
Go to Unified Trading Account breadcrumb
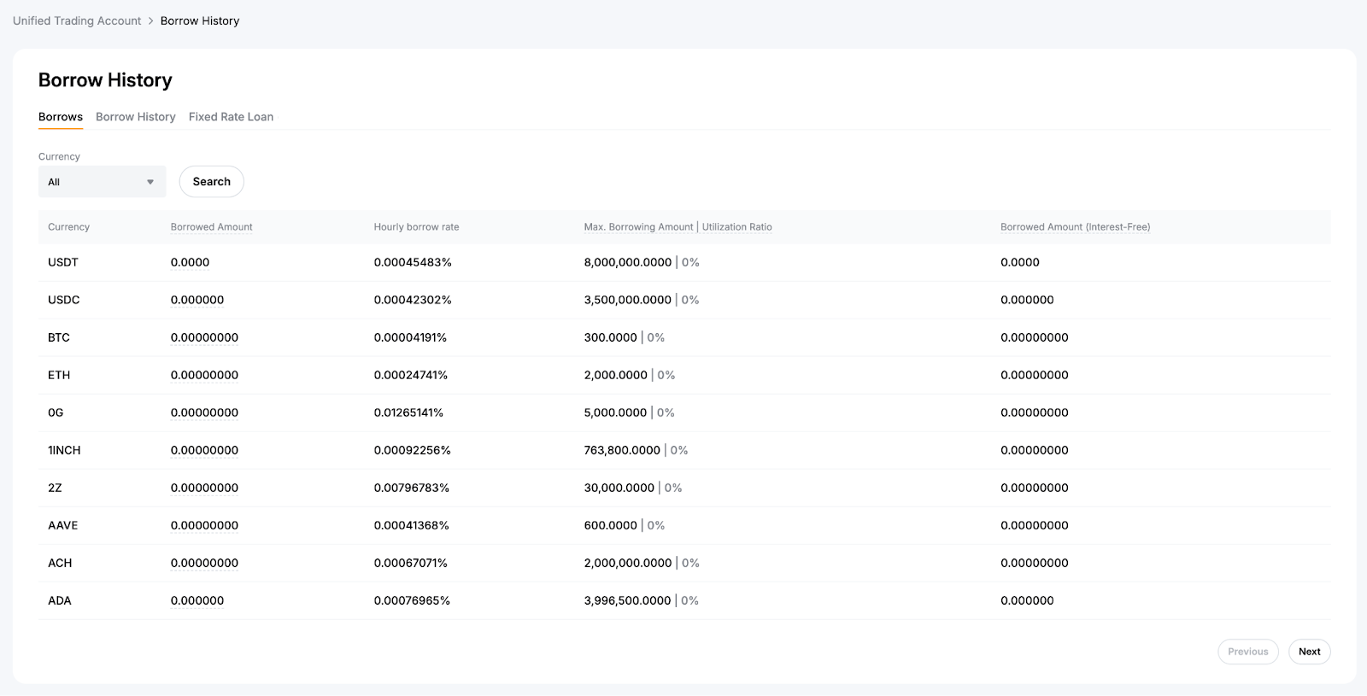coord(77,20)
